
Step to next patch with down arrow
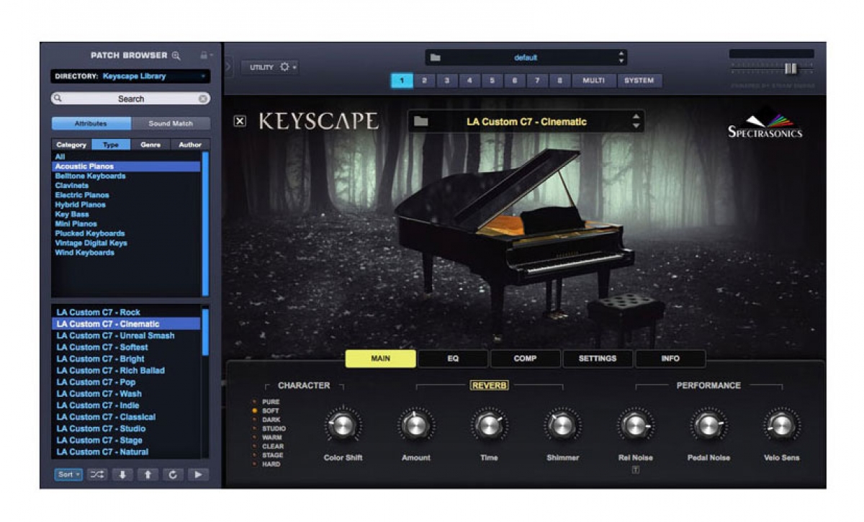(122, 474)
